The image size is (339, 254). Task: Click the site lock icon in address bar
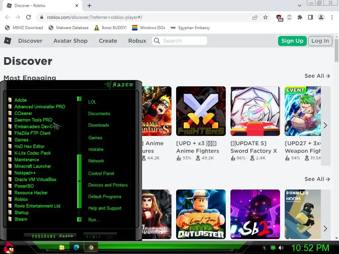(42, 17)
